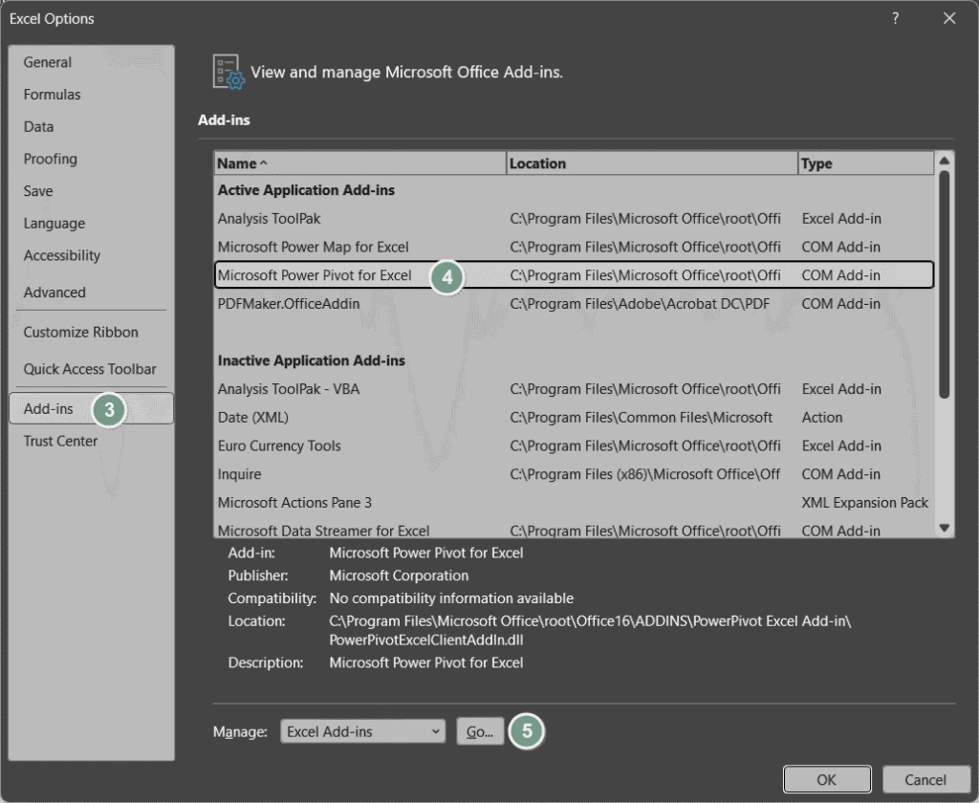Click the Go... button

pyautogui.click(x=480, y=731)
